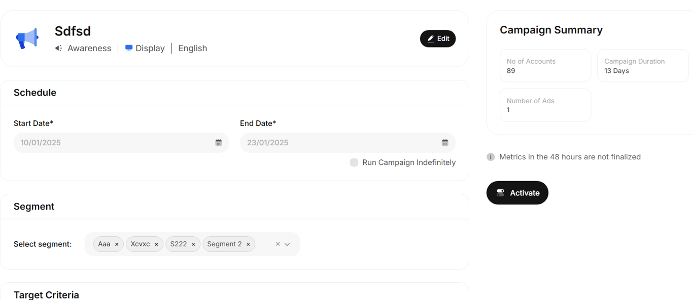Image resolution: width=693 pixels, height=300 pixels.
Task: Select the No of Accounts card
Action: [x=545, y=66]
